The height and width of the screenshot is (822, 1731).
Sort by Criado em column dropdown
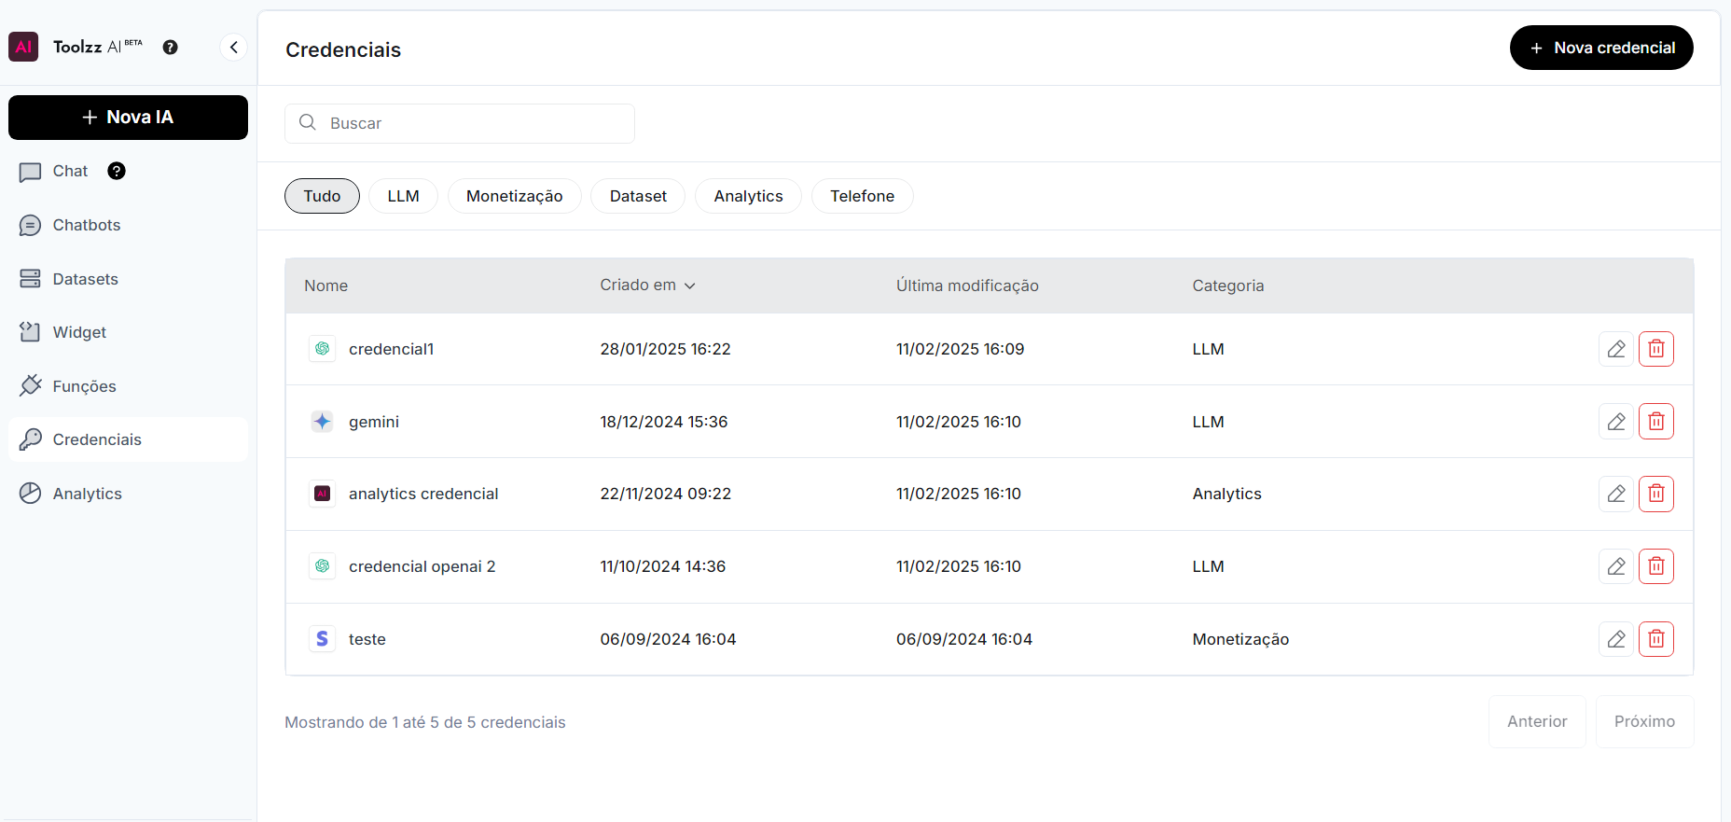648,286
